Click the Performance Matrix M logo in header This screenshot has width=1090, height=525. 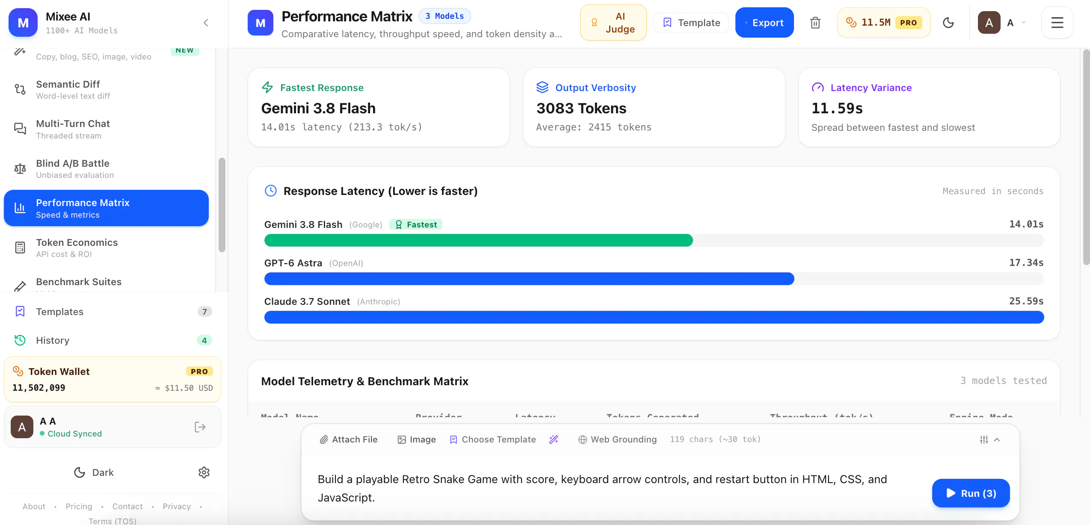pyautogui.click(x=261, y=23)
